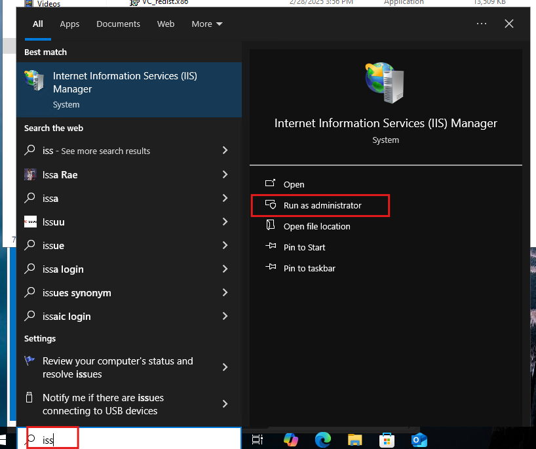Open Internet Information Services (IIS) Manager best match
The image size is (536, 449).
[x=129, y=90]
